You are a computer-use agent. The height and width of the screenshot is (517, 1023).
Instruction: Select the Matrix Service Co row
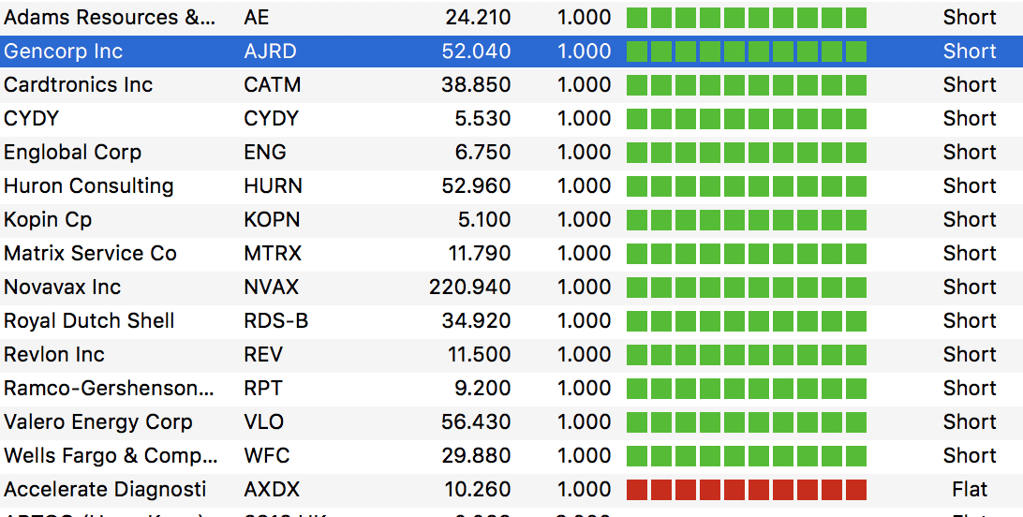click(511, 254)
